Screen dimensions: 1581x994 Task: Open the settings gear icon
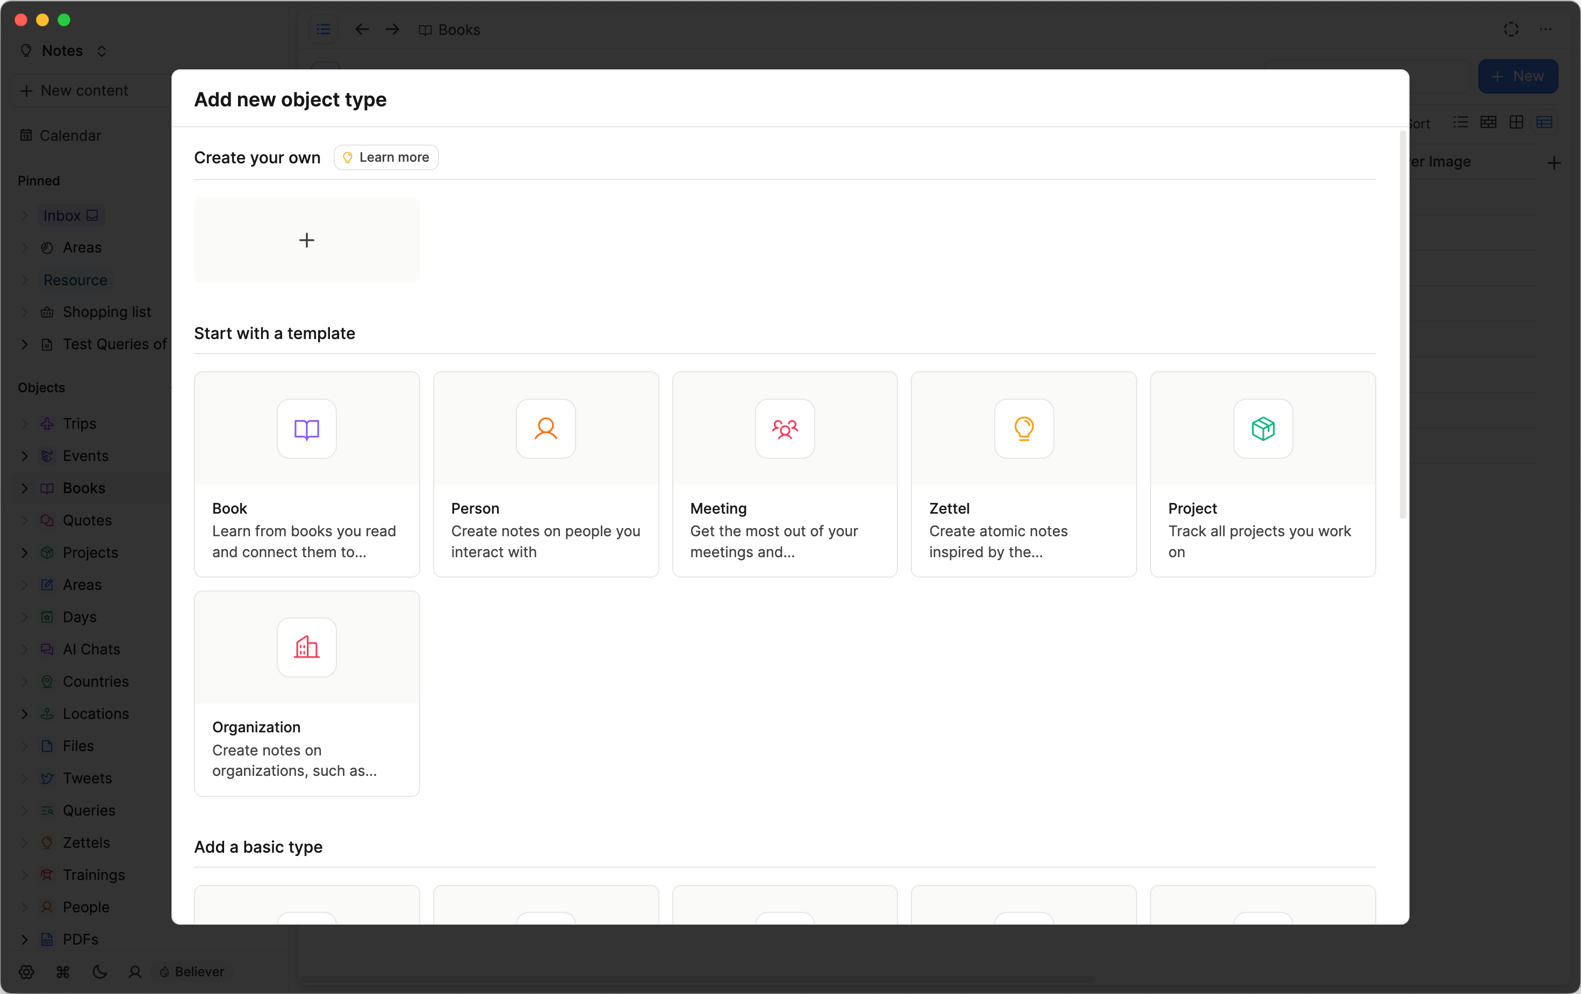pos(26,971)
